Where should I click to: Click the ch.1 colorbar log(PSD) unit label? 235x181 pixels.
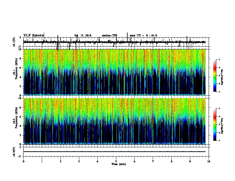pos(222,77)
